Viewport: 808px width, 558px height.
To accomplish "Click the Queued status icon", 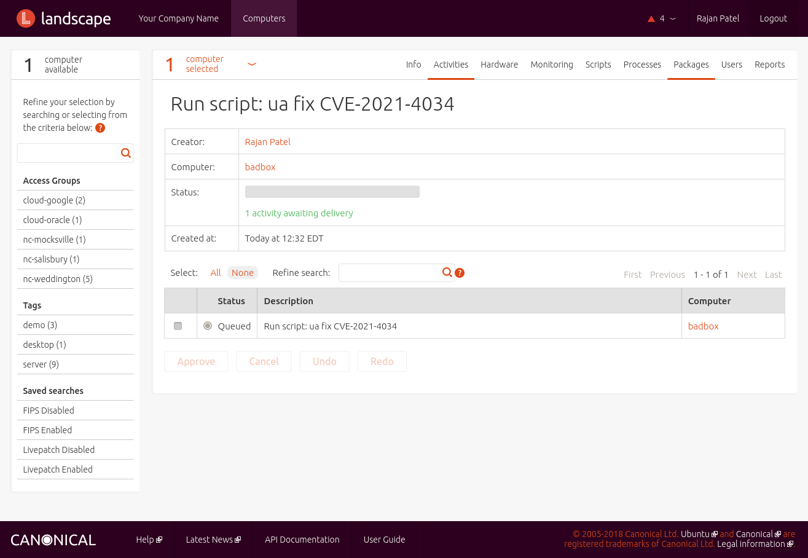I will click(208, 326).
